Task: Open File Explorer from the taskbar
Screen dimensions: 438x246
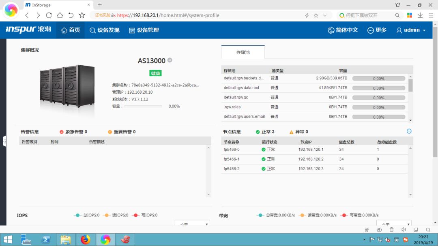Action: 66,240
